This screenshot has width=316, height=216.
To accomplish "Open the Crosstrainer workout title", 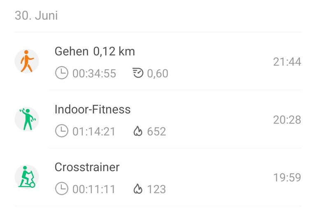I will pyautogui.click(x=87, y=167).
